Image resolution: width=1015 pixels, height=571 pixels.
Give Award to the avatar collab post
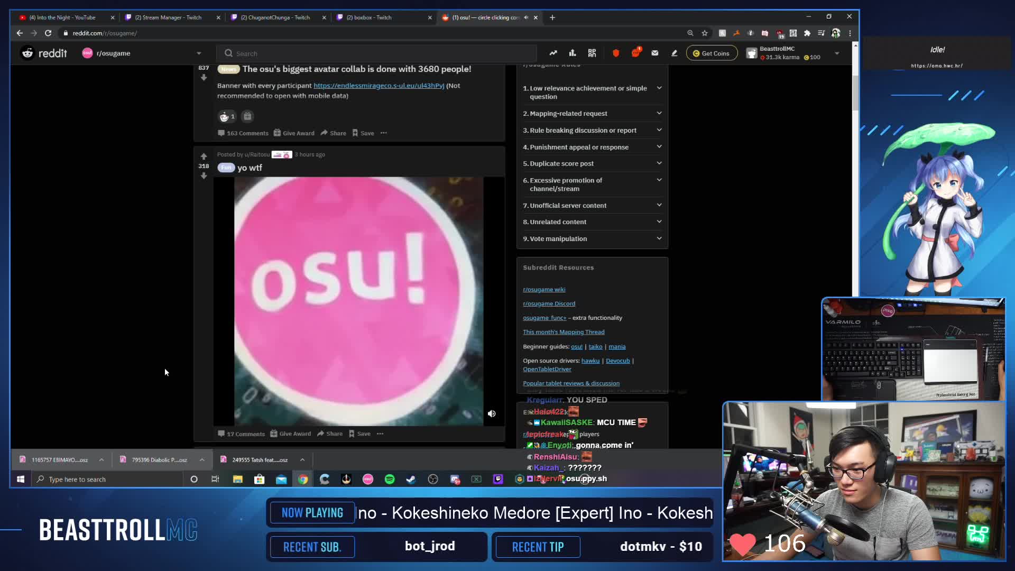click(x=294, y=133)
